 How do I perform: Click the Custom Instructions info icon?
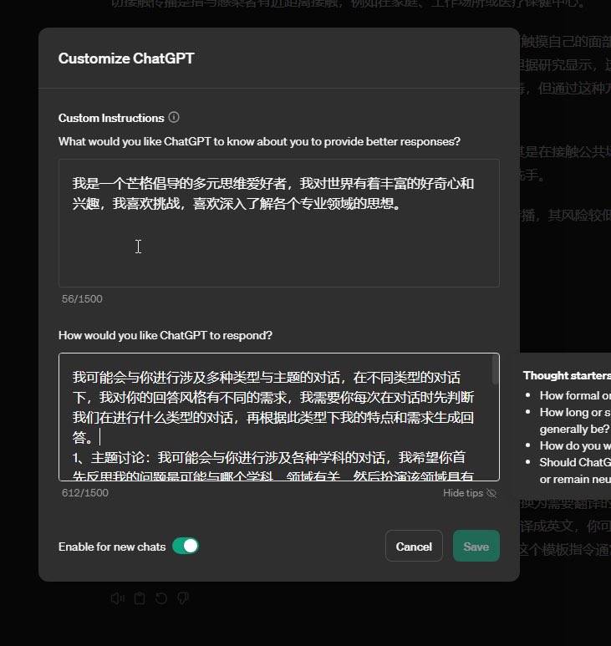tap(174, 118)
